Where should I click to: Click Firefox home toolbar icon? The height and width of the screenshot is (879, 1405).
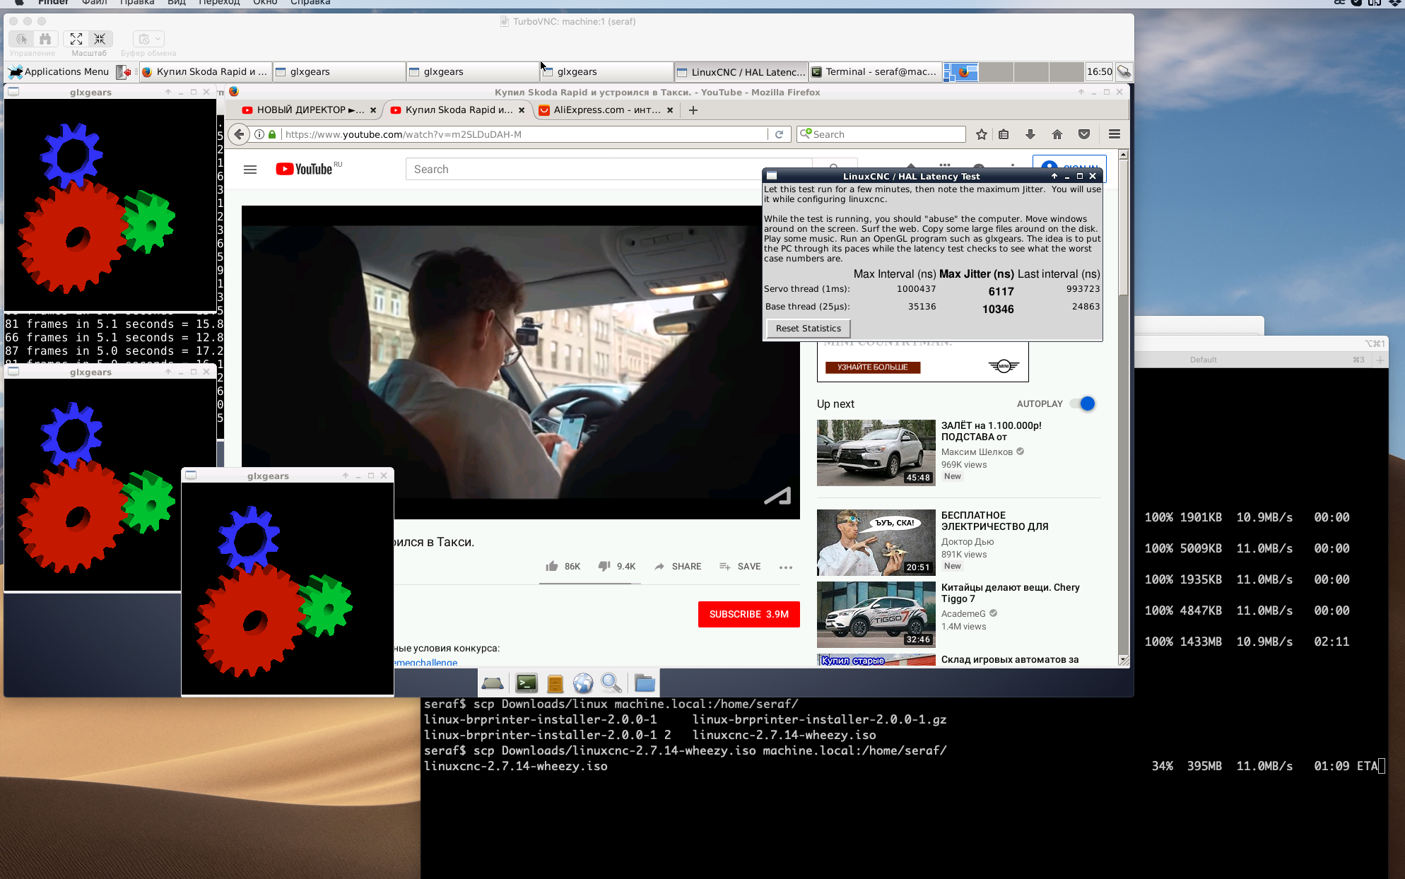(1057, 134)
